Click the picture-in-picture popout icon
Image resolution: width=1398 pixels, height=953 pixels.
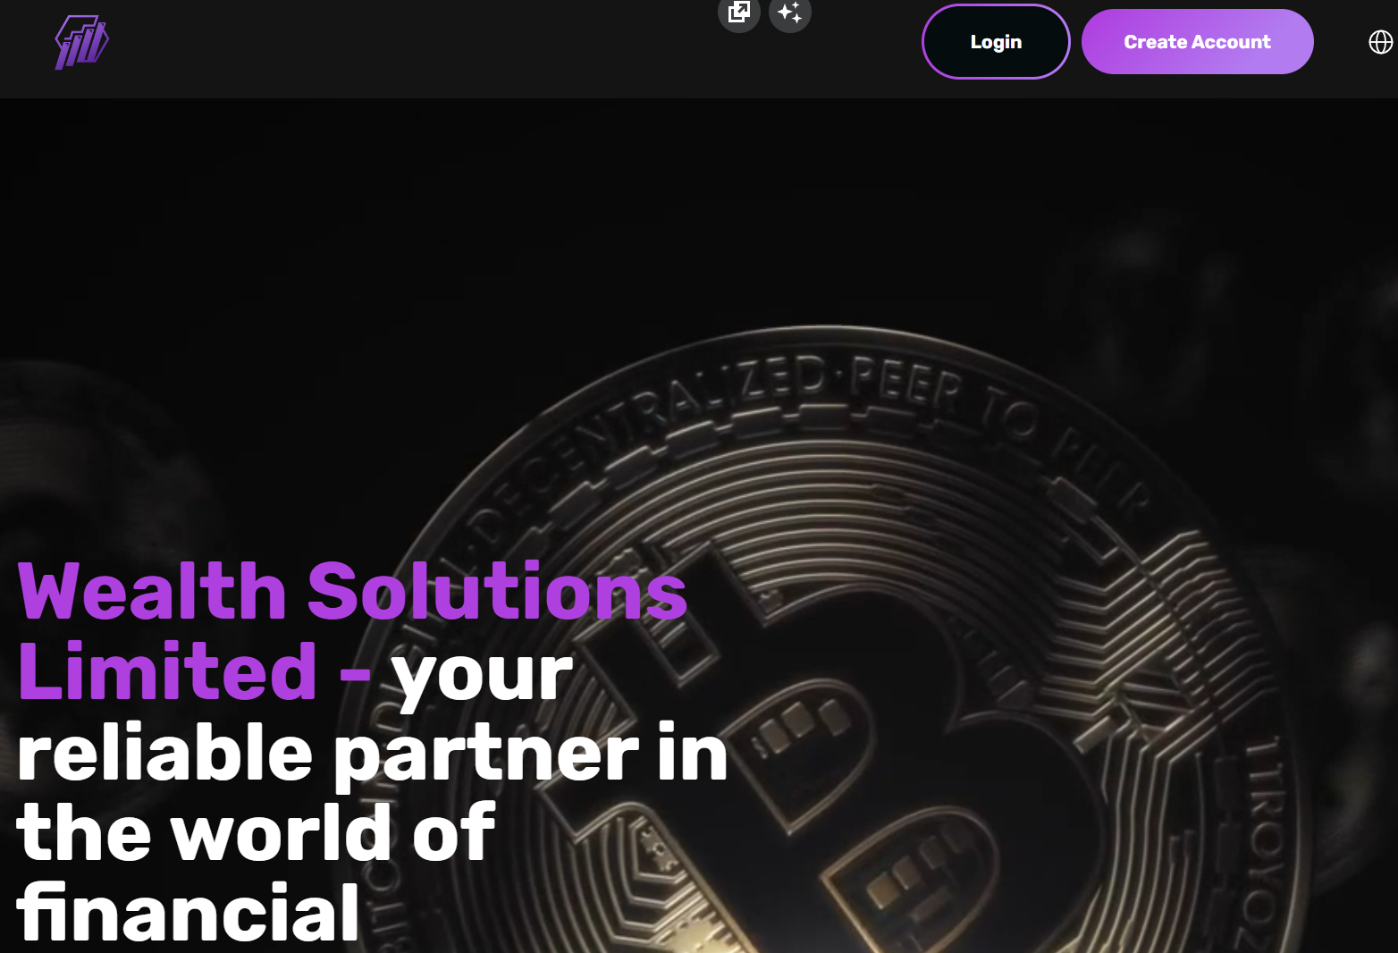coord(739,13)
